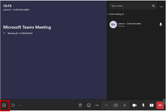Screen dimensions: 168x112
Task: Click Meeting ID: 373484343454 text
Action: (x=20, y=33)
